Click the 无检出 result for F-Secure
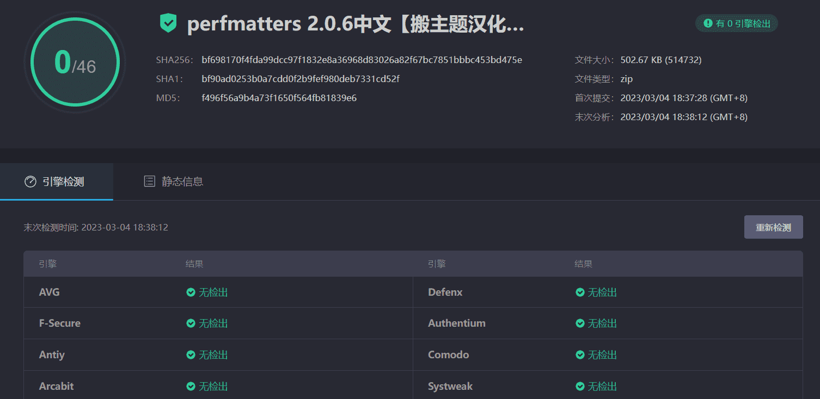The width and height of the screenshot is (820, 399). [x=213, y=323]
